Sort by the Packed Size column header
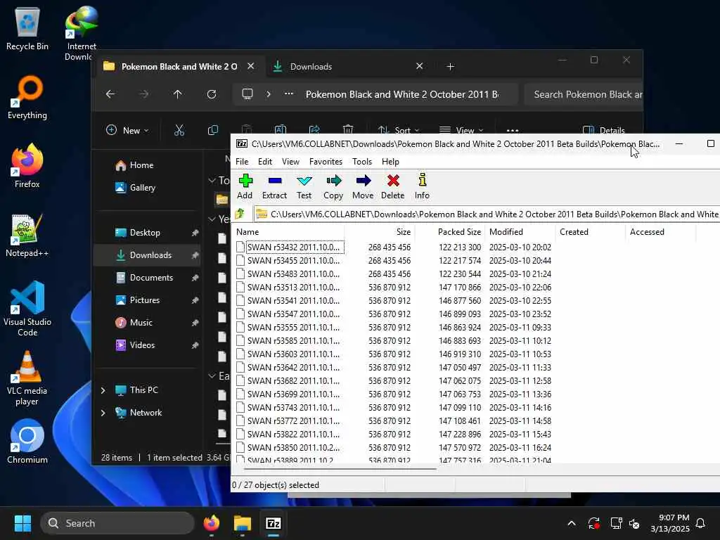 (x=450, y=232)
